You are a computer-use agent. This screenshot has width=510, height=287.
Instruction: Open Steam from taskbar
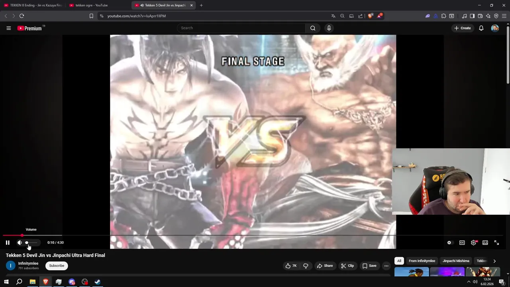[x=97, y=282]
